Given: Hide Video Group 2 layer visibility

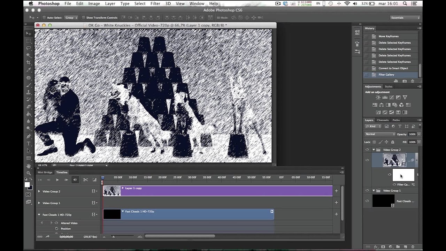Looking at the screenshot, I should click(367, 150).
